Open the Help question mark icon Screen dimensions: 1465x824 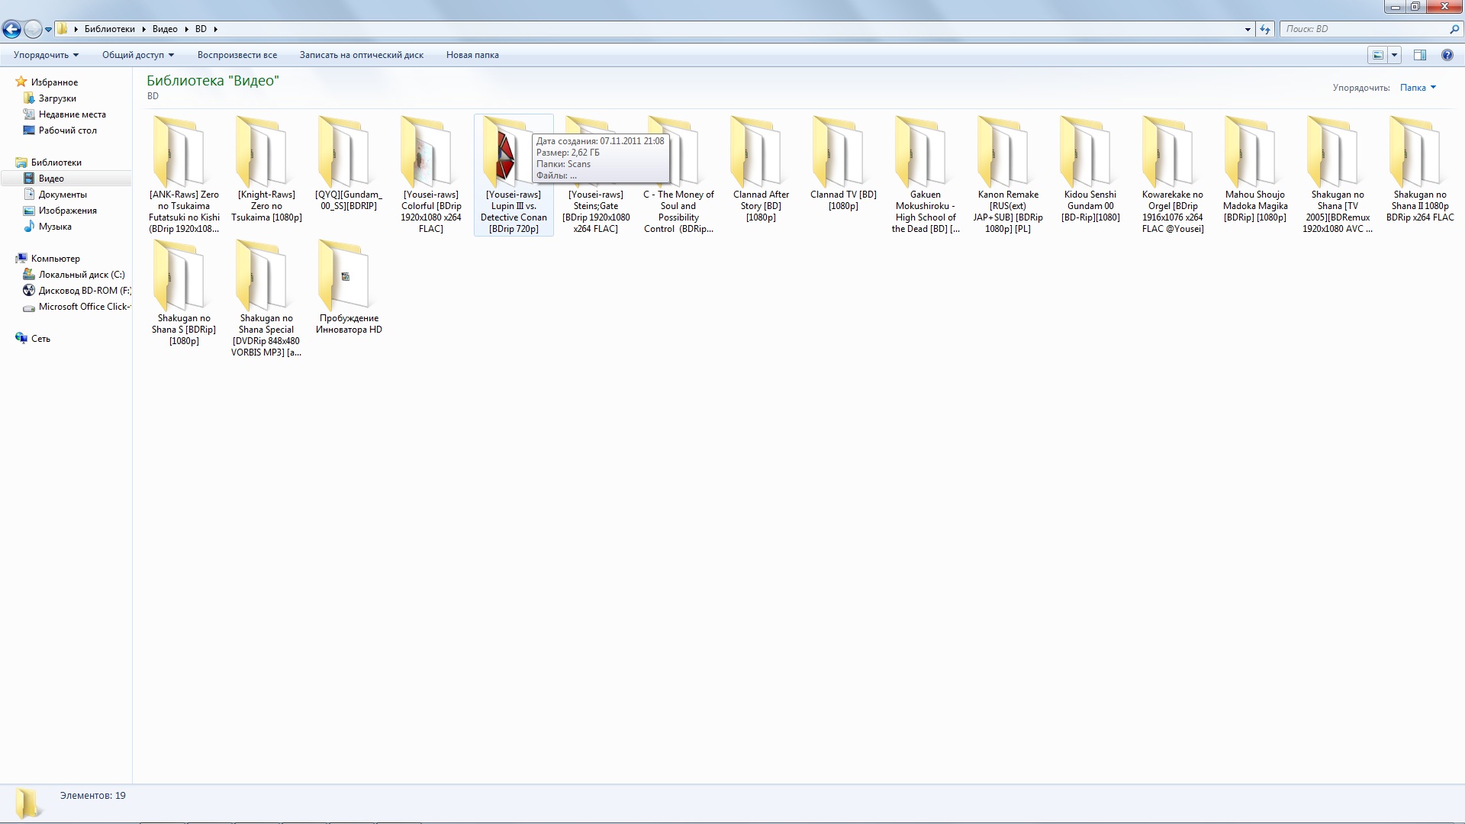tap(1447, 55)
